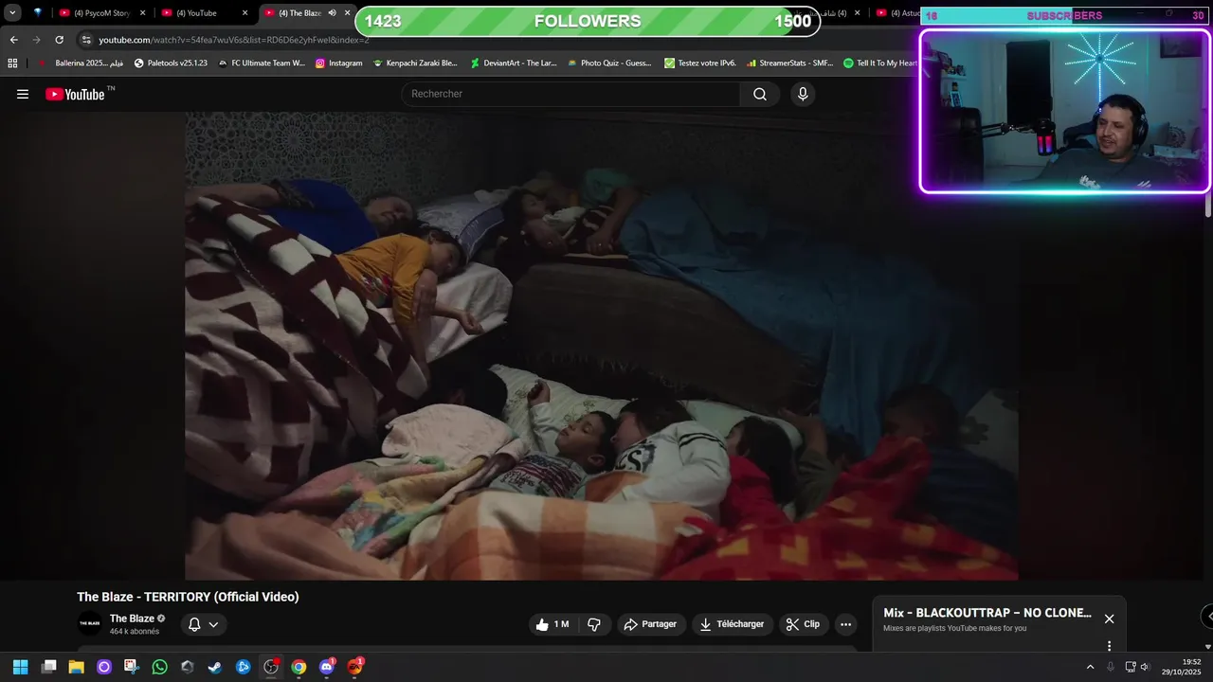Click the Mix BLACKOUTTRAP playlist title

point(987,613)
